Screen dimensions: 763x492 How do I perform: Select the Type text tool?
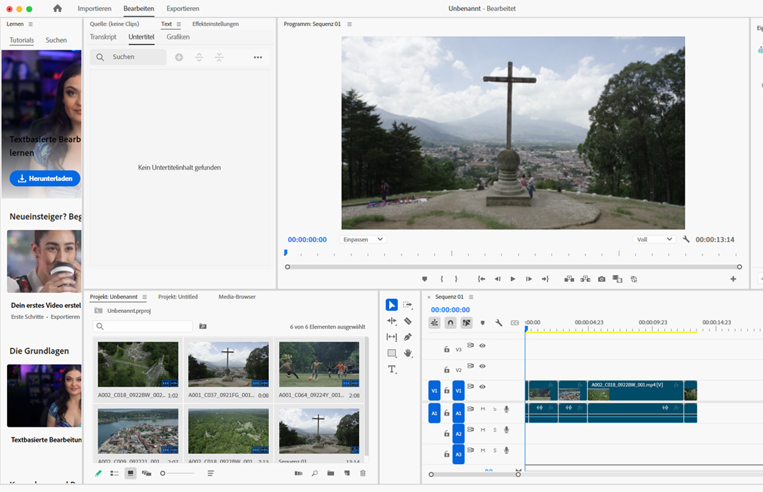(x=392, y=369)
